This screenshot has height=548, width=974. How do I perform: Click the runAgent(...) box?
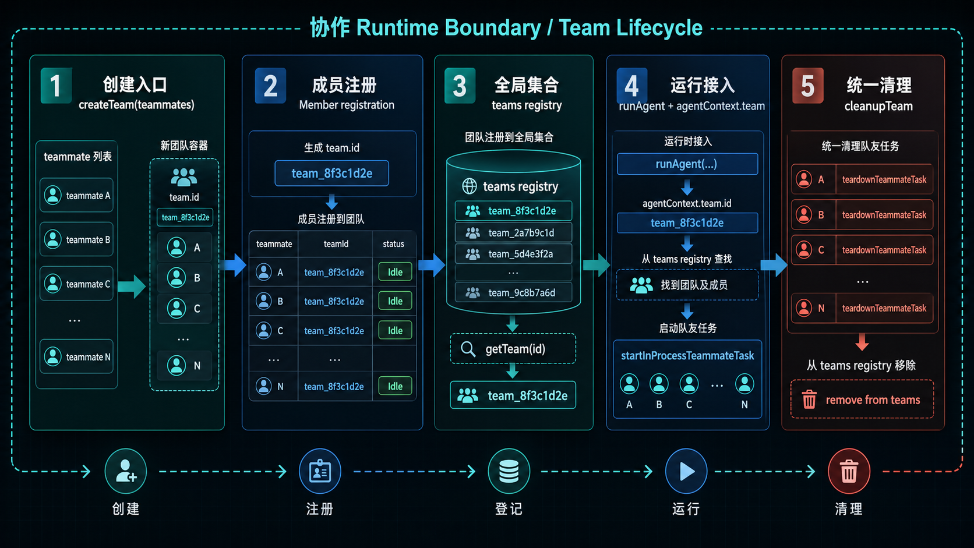tap(687, 164)
